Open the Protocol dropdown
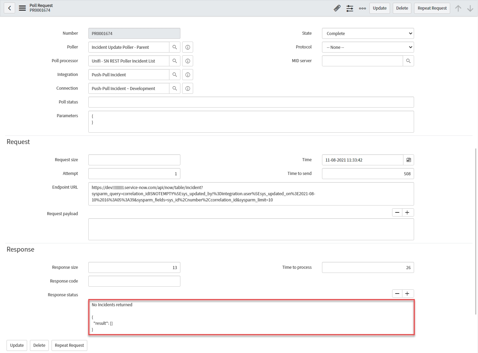478x353 pixels. click(x=368, y=47)
